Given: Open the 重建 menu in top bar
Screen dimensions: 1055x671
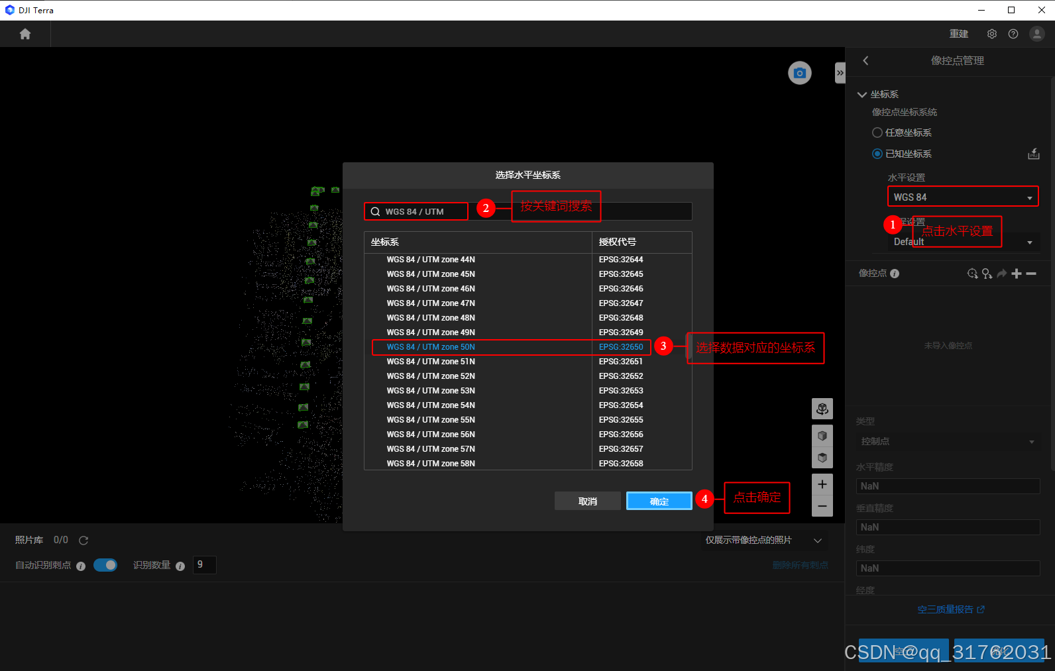Looking at the screenshot, I should pyautogui.click(x=959, y=34).
